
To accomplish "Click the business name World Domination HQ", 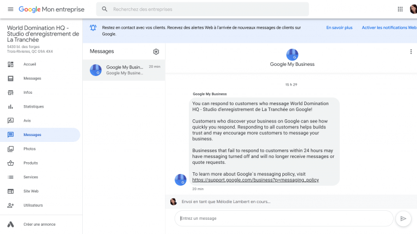I will point(43,34).
